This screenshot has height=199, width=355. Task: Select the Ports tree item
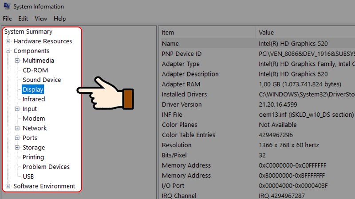pyautogui.click(x=30, y=138)
